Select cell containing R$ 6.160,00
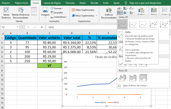 (72, 42)
